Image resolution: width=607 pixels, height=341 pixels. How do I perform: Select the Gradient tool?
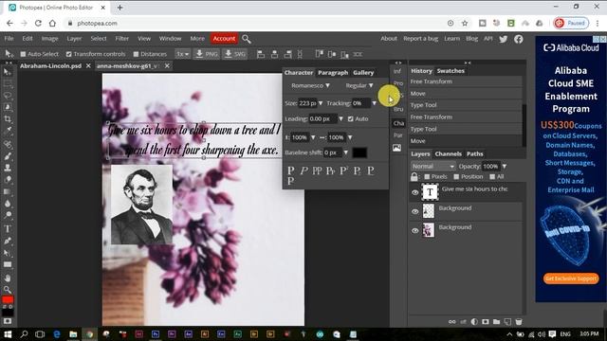pos(8,191)
